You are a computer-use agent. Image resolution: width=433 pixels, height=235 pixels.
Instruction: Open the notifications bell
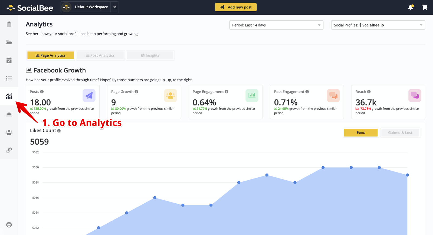coord(411,7)
